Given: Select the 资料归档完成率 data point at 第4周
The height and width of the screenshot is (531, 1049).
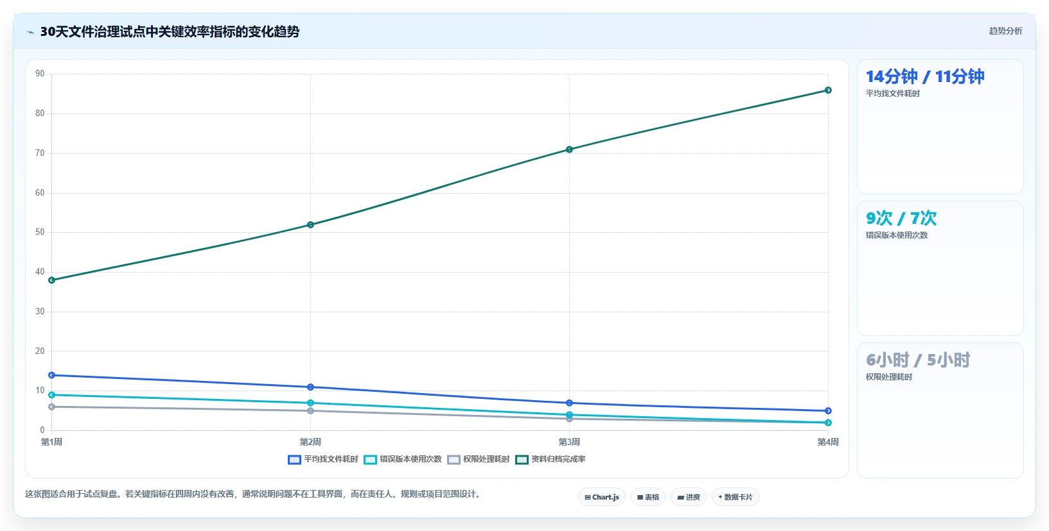Looking at the screenshot, I should (x=828, y=90).
